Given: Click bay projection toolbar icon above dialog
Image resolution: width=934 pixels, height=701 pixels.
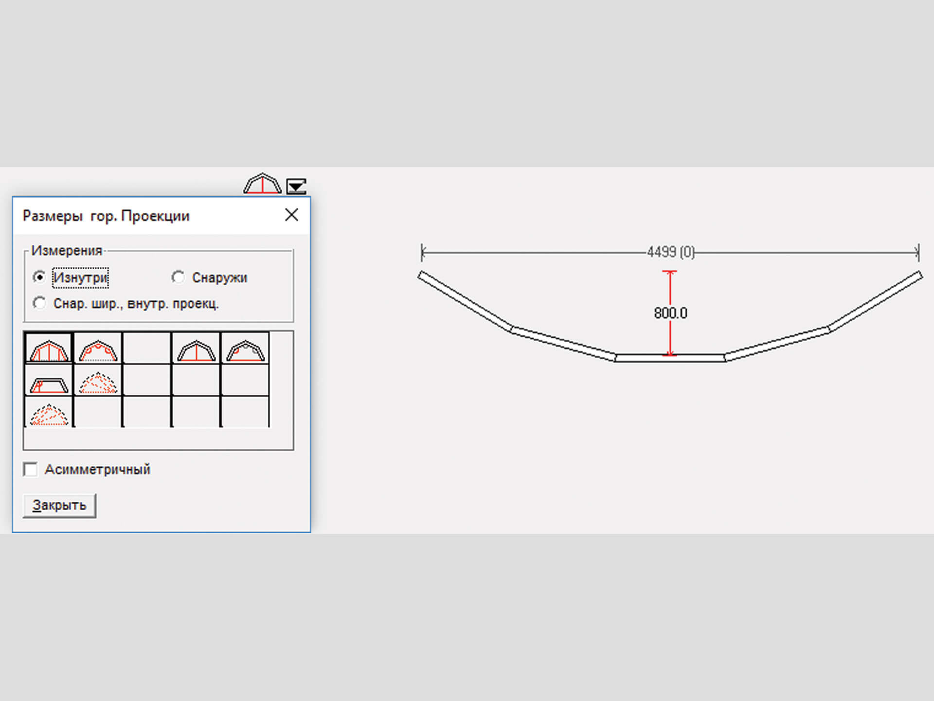Looking at the screenshot, I should pyautogui.click(x=262, y=184).
